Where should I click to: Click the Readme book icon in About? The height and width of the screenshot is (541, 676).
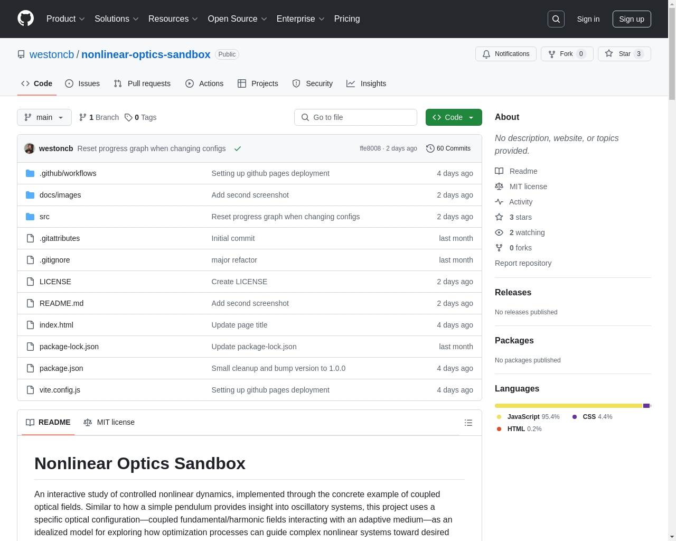pos(499,171)
